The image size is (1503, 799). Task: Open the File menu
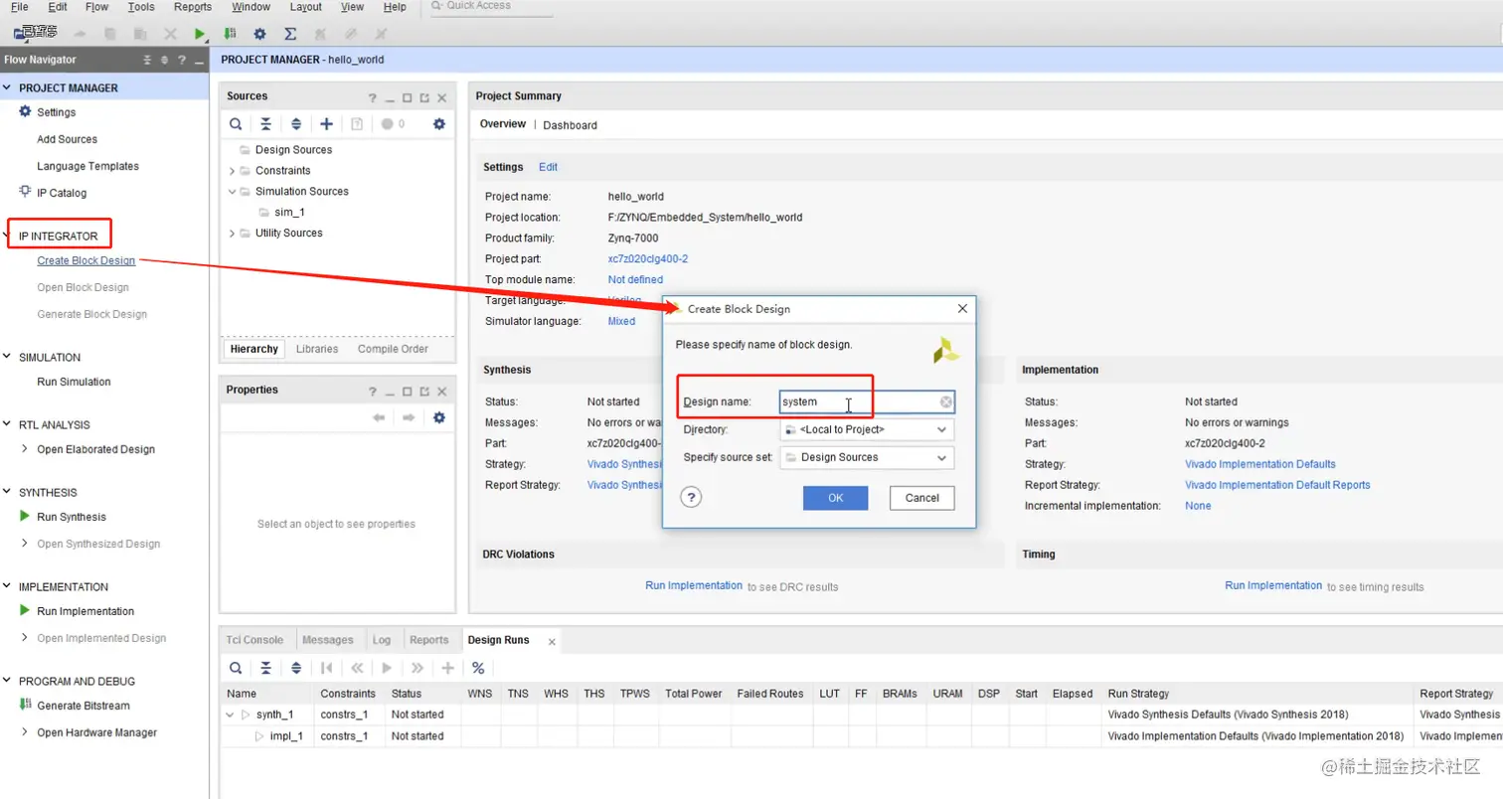(x=19, y=7)
